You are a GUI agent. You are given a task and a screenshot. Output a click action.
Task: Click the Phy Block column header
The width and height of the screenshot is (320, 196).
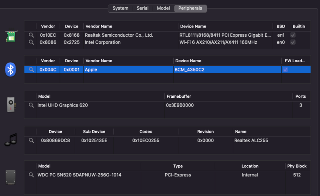tap(296, 166)
